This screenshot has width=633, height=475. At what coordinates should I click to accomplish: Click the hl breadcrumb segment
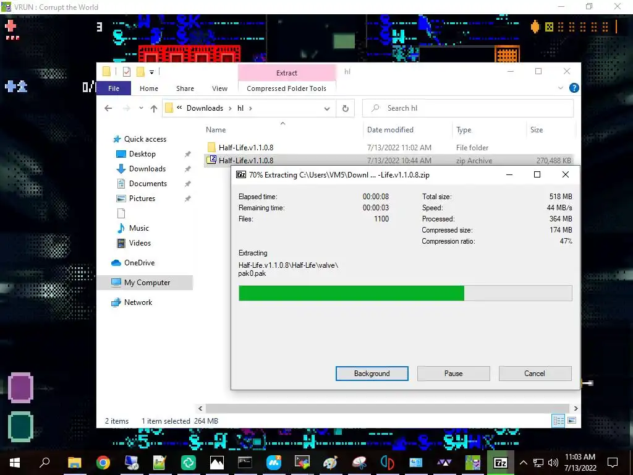(240, 108)
